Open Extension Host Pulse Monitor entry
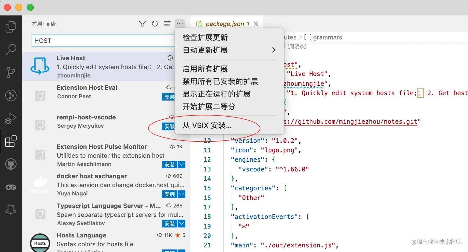Screen dimensions: 468x252 pyautogui.click(x=106, y=155)
